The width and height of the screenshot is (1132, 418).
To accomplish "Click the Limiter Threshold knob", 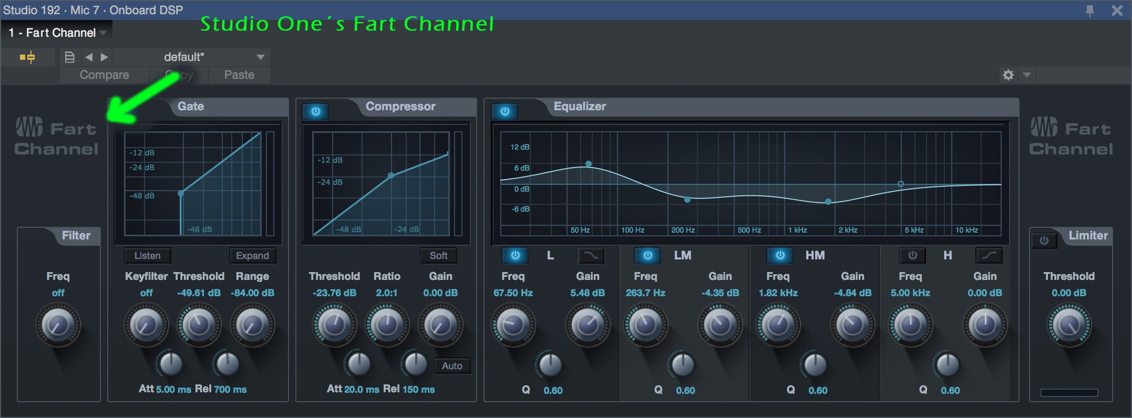I will click(x=1069, y=325).
